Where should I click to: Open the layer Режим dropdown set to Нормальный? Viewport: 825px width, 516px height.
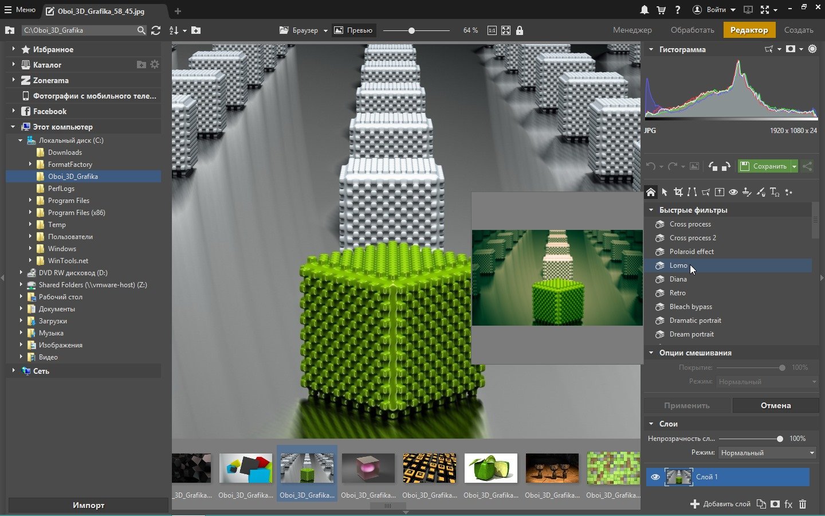(767, 452)
